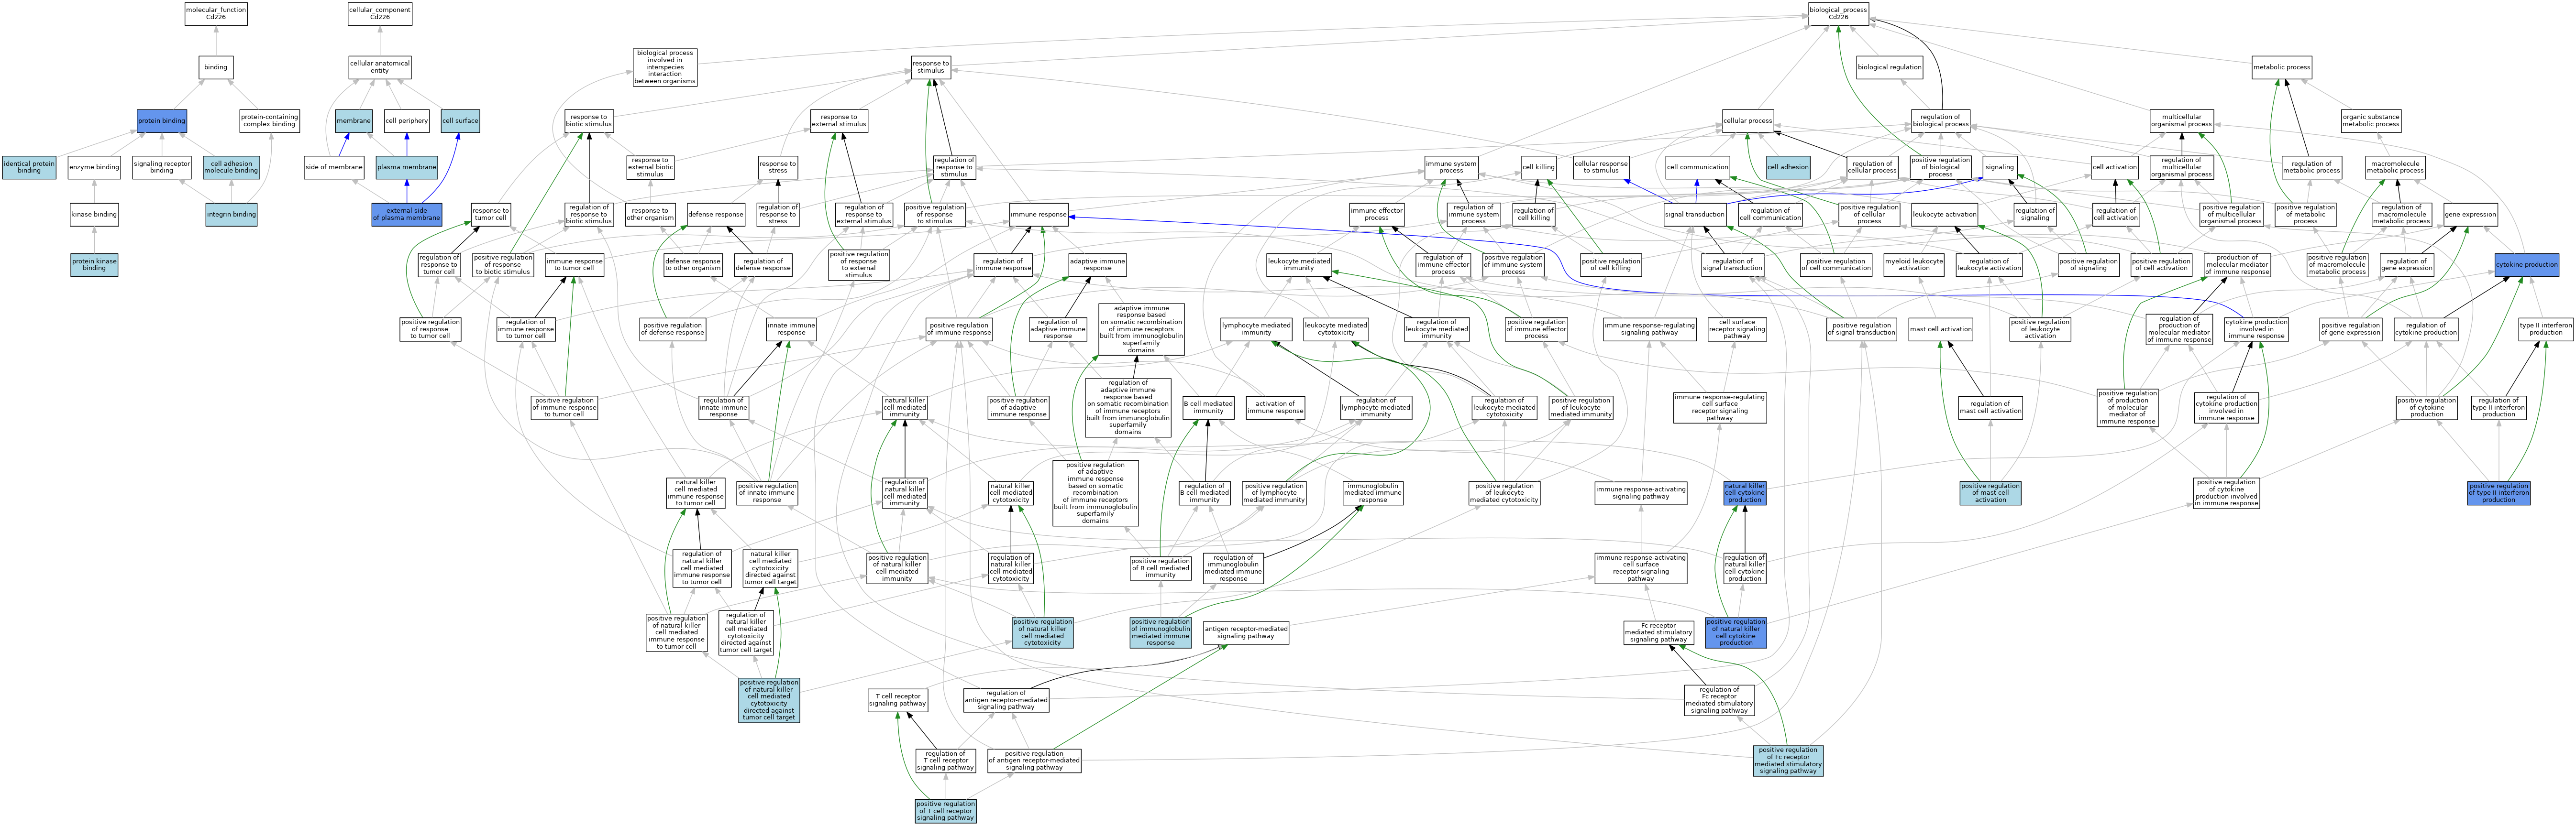
Task: Click the 'cell communication' node
Action: pos(1698,168)
